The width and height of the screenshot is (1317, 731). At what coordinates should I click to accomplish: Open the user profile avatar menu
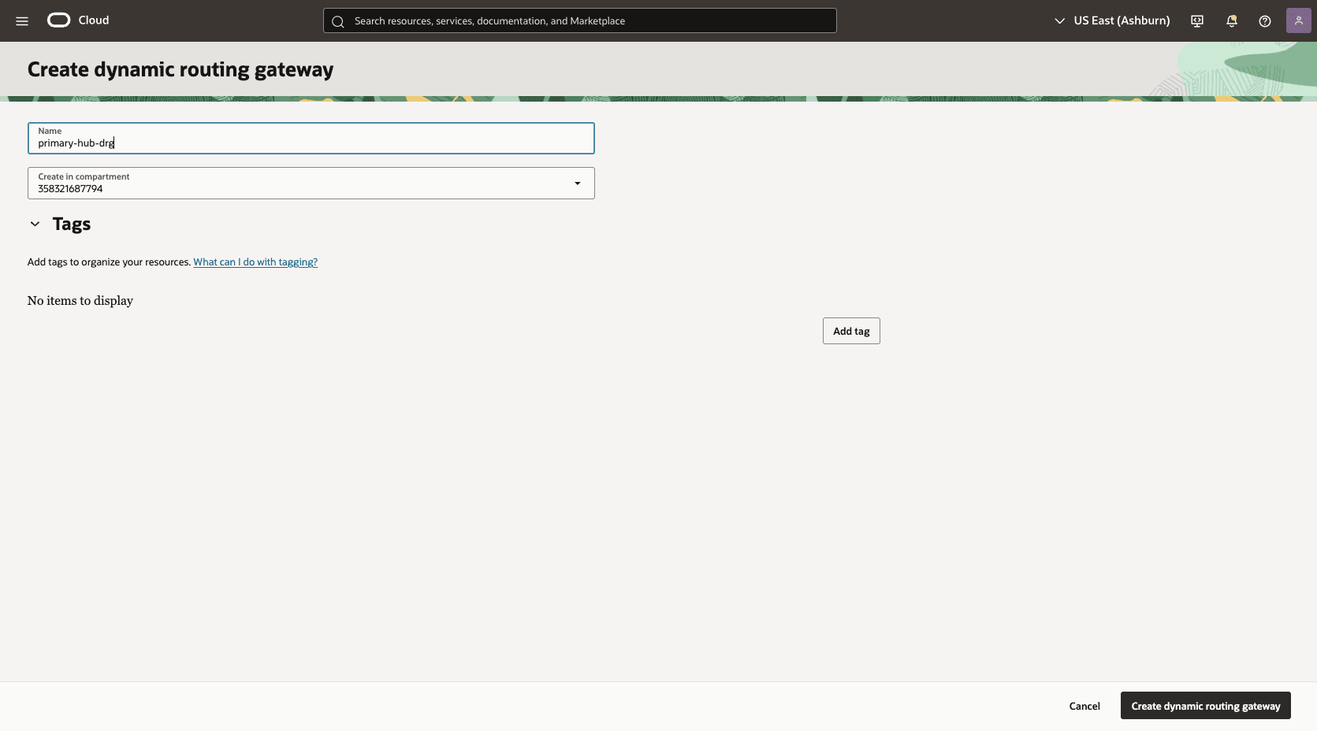point(1298,20)
